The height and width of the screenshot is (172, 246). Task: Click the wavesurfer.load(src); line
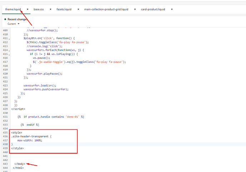(x=40, y=85)
